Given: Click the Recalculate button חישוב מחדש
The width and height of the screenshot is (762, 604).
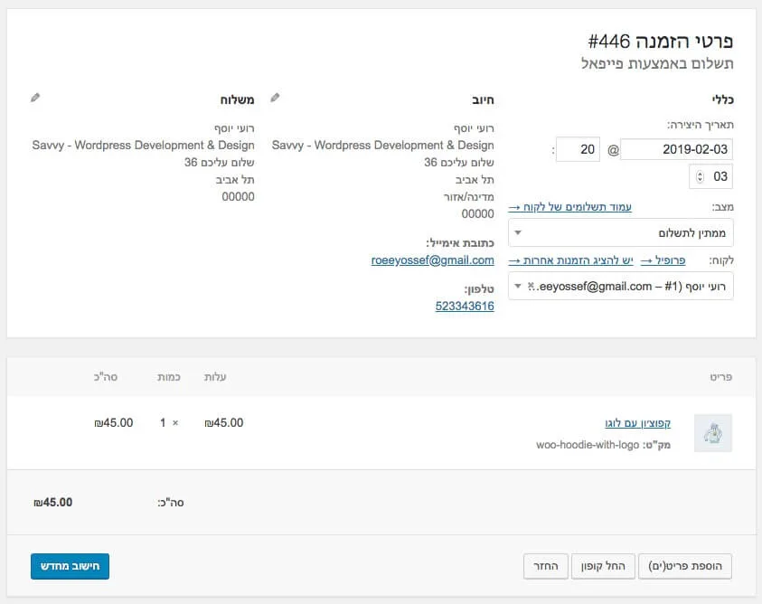Looking at the screenshot, I should pyautogui.click(x=70, y=566).
